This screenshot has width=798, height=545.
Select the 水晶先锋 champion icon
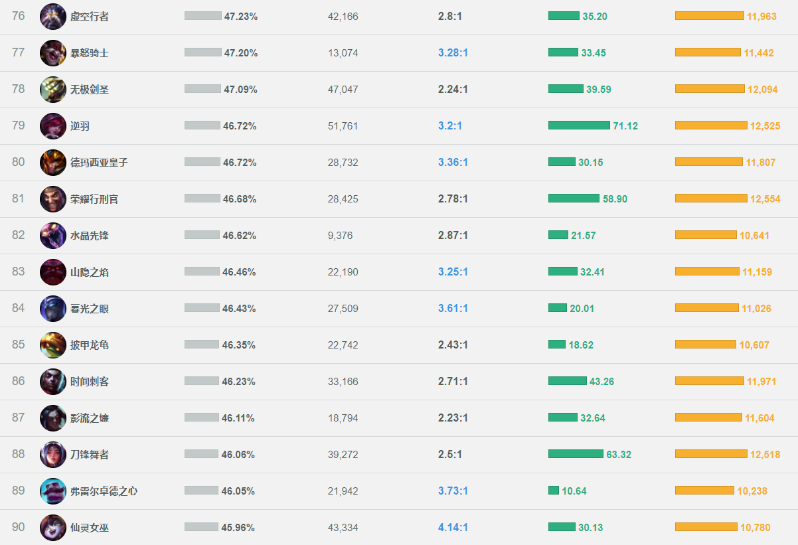(53, 236)
